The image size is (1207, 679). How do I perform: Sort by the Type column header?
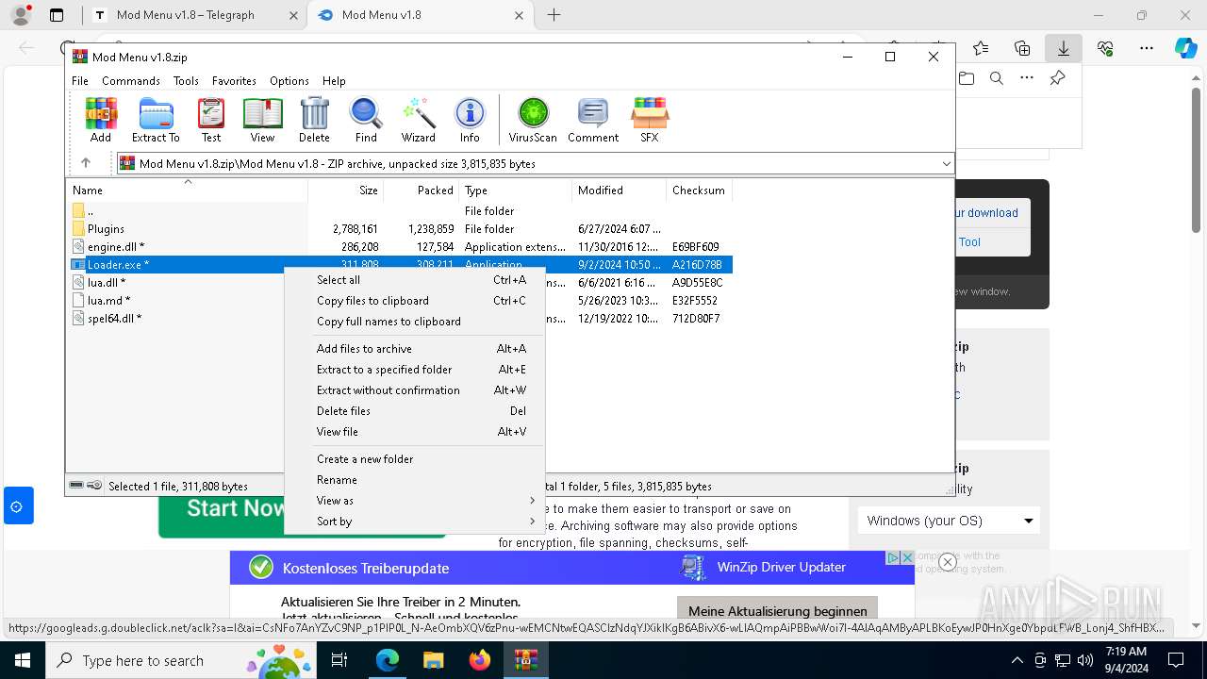click(x=516, y=190)
